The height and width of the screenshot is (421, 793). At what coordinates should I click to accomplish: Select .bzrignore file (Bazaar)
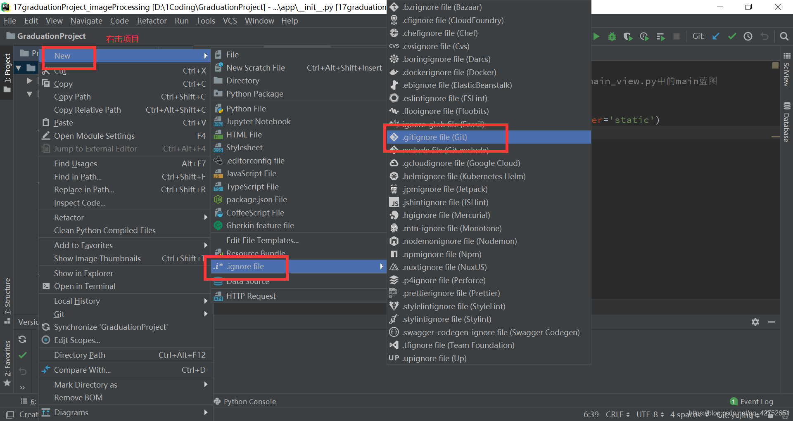[489, 7]
